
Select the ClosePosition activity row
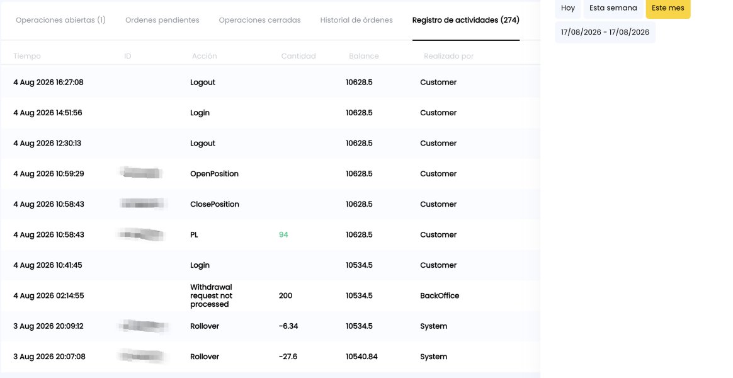pos(270,204)
